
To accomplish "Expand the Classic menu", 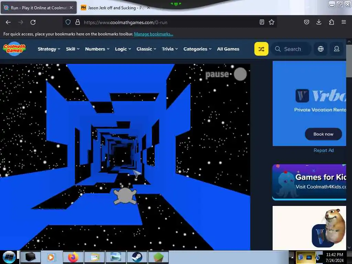I will click(x=146, y=49).
